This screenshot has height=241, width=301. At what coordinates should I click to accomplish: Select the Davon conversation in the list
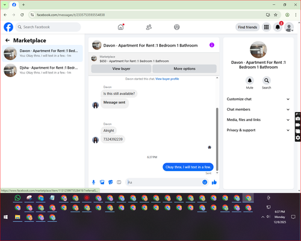tap(42, 54)
